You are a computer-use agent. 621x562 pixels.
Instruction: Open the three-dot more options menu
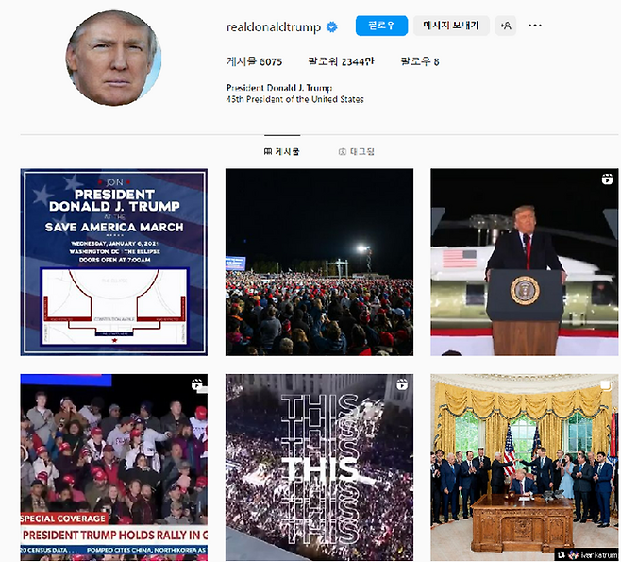535,26
